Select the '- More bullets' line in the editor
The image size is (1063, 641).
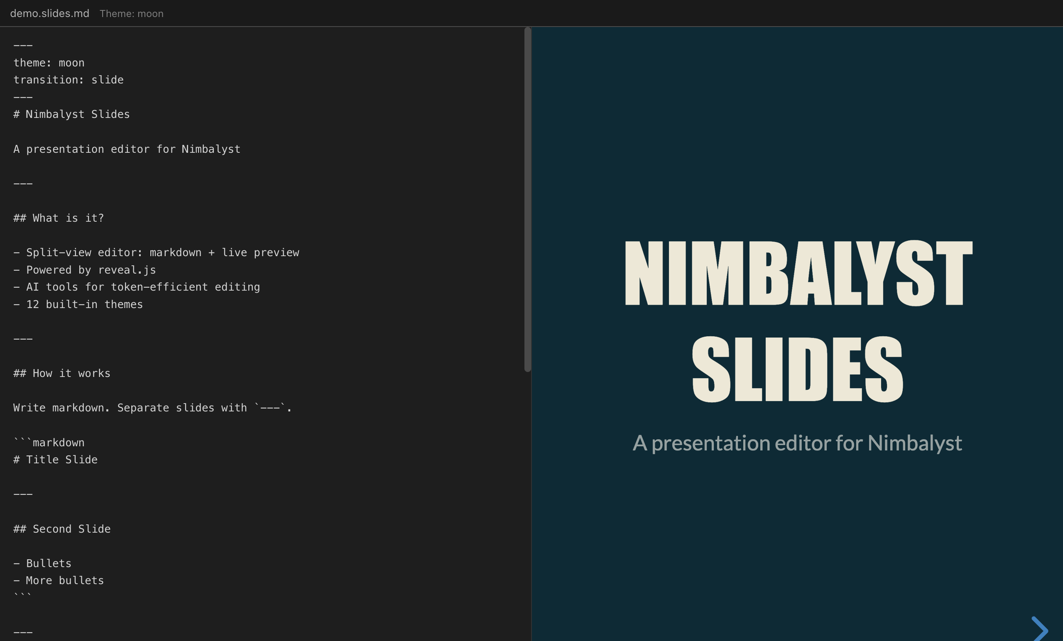[x=58, y=580]
